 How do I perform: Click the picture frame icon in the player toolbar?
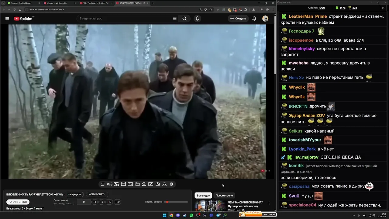130,184
